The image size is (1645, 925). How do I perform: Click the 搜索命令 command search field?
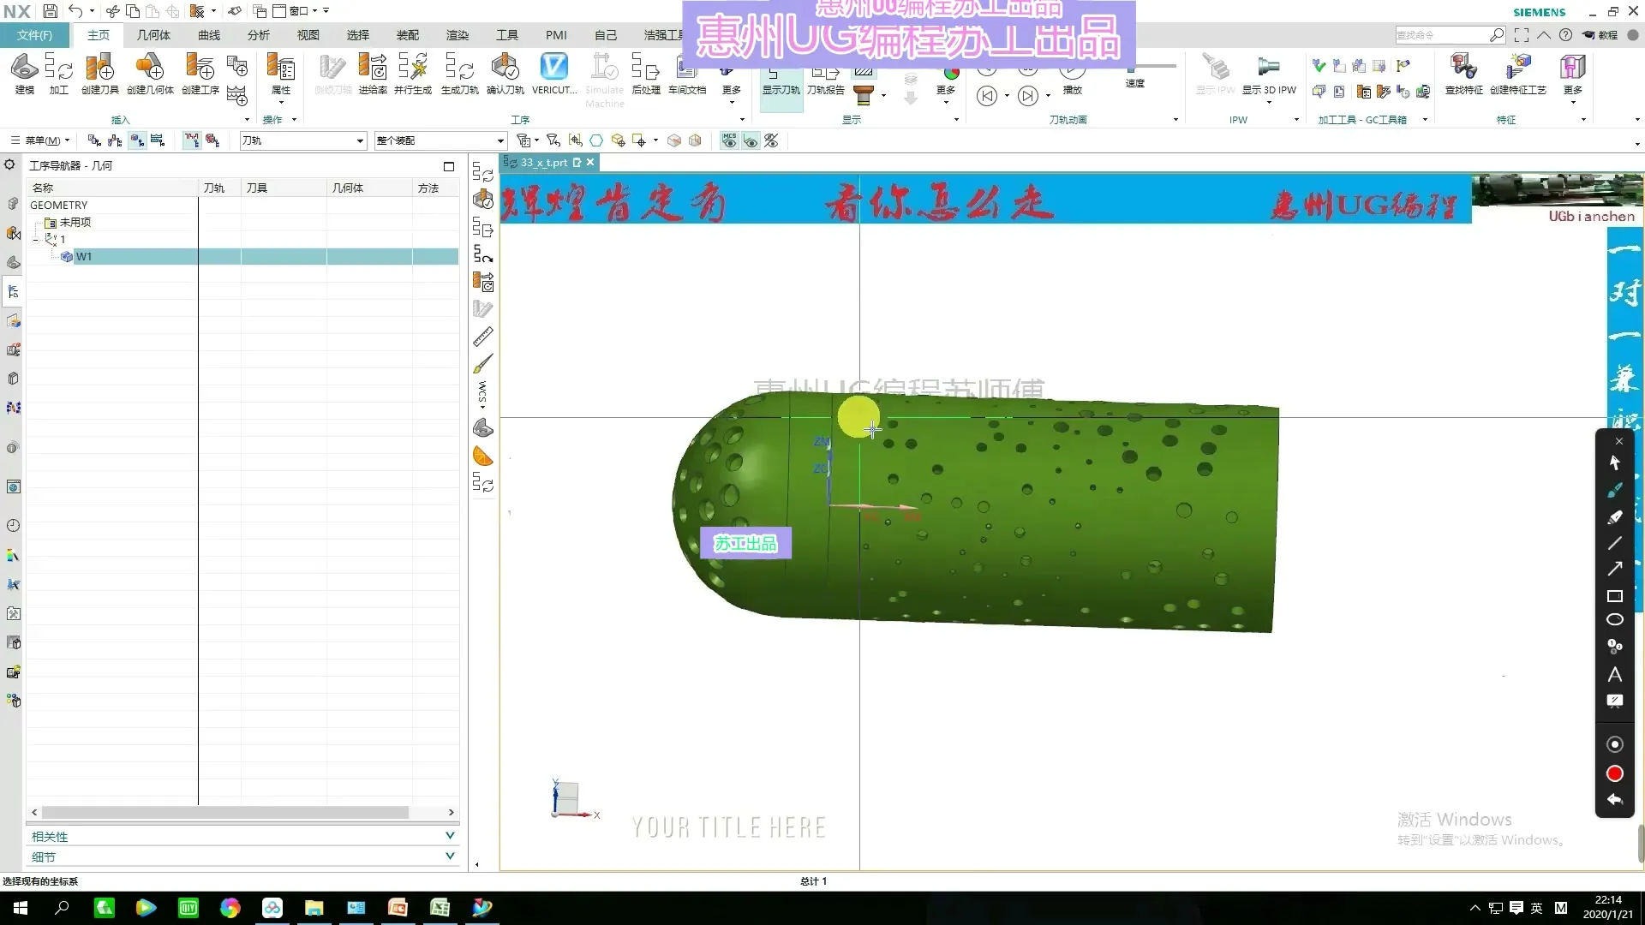1448,35
